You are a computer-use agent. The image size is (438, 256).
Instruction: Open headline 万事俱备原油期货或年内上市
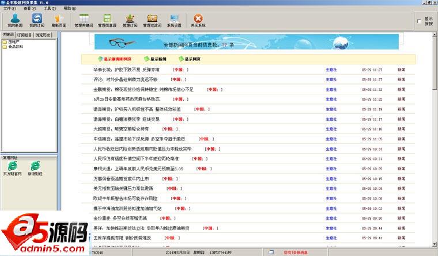coord(121,179)
